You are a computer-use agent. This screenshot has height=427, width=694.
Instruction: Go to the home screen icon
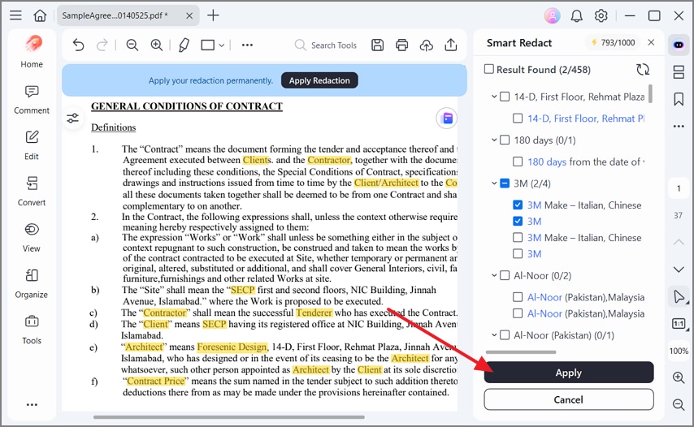tap(40, 15)
